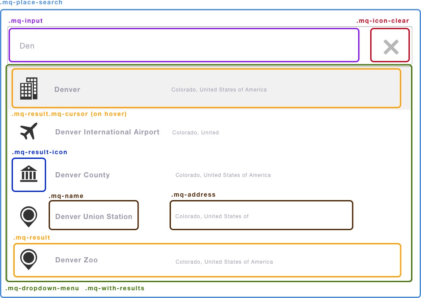421x298 pixels.
Task: Click the building icon beside Denver
Action: pos(29,88)
